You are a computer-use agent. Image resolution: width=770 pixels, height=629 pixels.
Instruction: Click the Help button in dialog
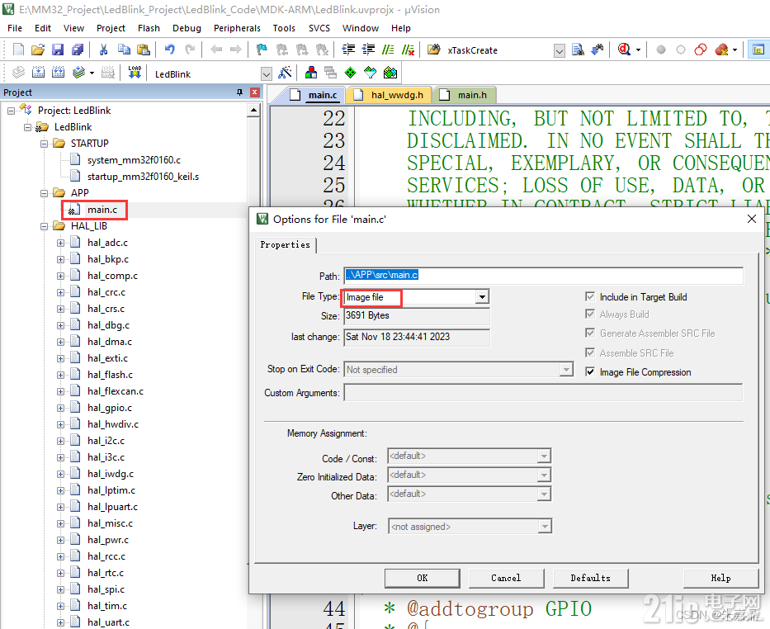point(720,578)
